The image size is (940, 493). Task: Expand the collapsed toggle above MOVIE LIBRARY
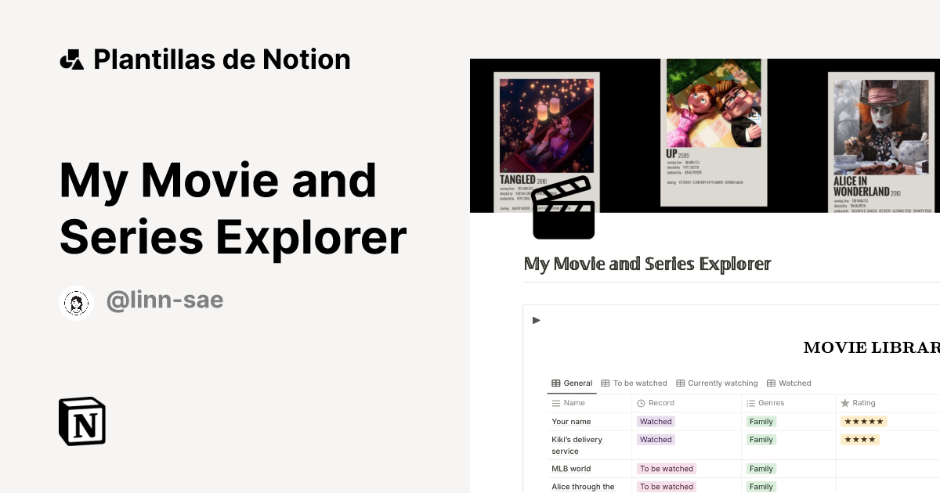click(536, 319)
